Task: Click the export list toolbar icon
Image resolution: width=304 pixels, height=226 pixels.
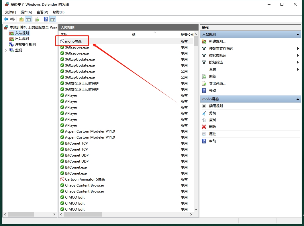Action: coord(37,19)
